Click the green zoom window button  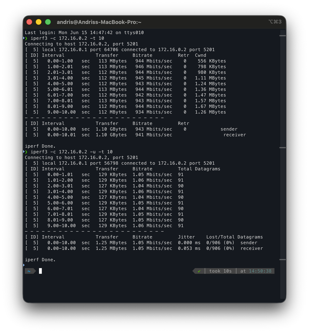[48, 22]
